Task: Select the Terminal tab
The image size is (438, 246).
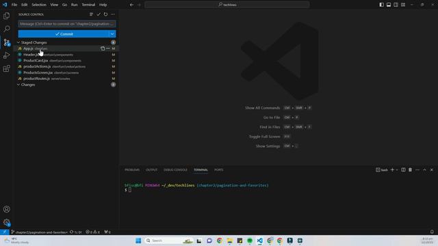Action: click(x=201, y=170)
